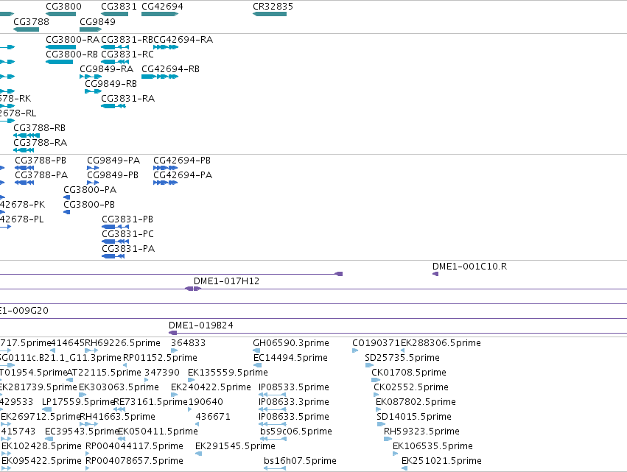The height and width of the screenshot is (472, 627).
Task: Select protein CG9849-PA
Action: click(x=93, y=168)
